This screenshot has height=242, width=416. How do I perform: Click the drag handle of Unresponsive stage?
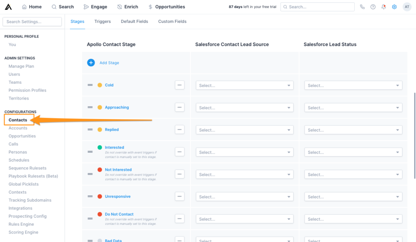pyautogui.click(x=90, y=196)
